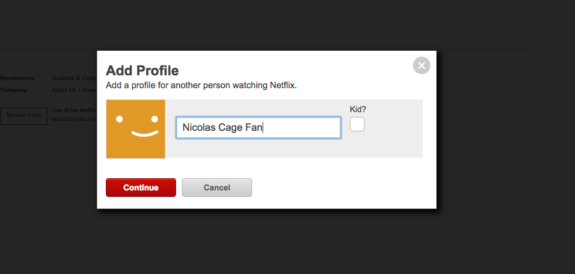The width and height of the screenshot is (575, 274).
Task: Click the "|" separator after About Us
Action: [x=79, y=90]
